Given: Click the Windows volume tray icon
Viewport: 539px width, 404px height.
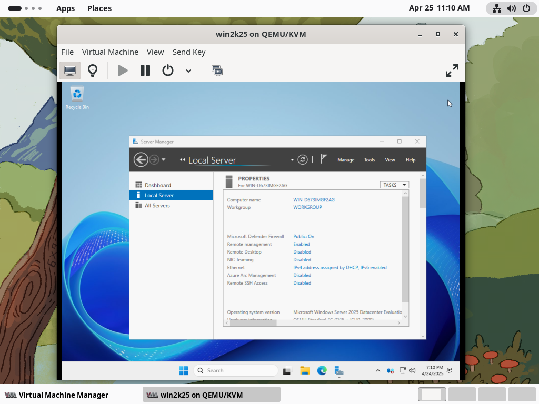Looking at the screenshot, I should point(412,371).
